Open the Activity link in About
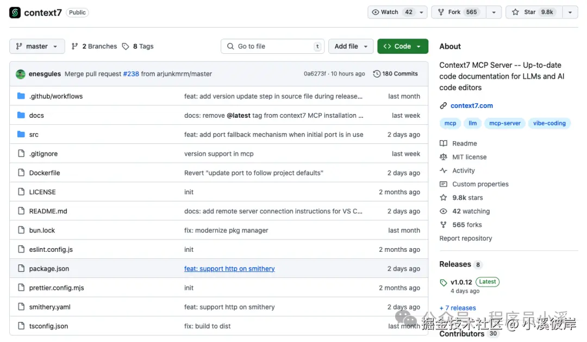 click(463, 170)
